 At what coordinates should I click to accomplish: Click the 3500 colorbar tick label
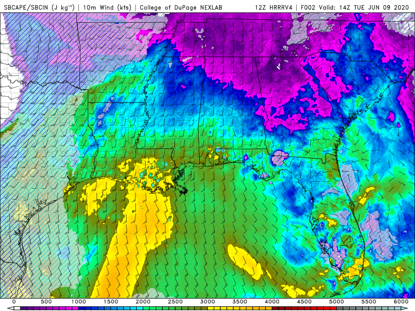(x=240, y=302)
